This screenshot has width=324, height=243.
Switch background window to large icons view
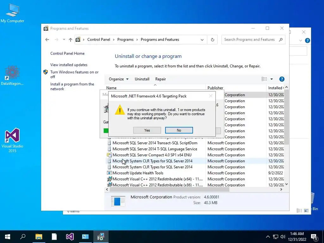click(x=306, y=210)
